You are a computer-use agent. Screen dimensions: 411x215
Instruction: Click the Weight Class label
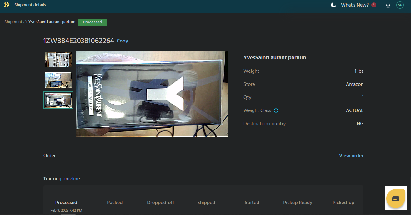click(257, 110)
